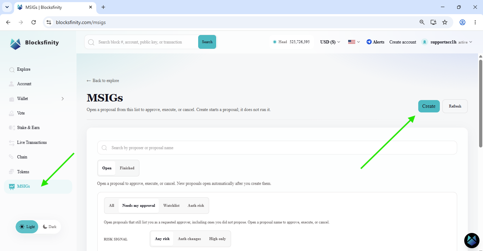The width and height of the screenshot is (483, 251).
Task: Open the browser zoom magnifier icon
Action: (x=422, y=22)
